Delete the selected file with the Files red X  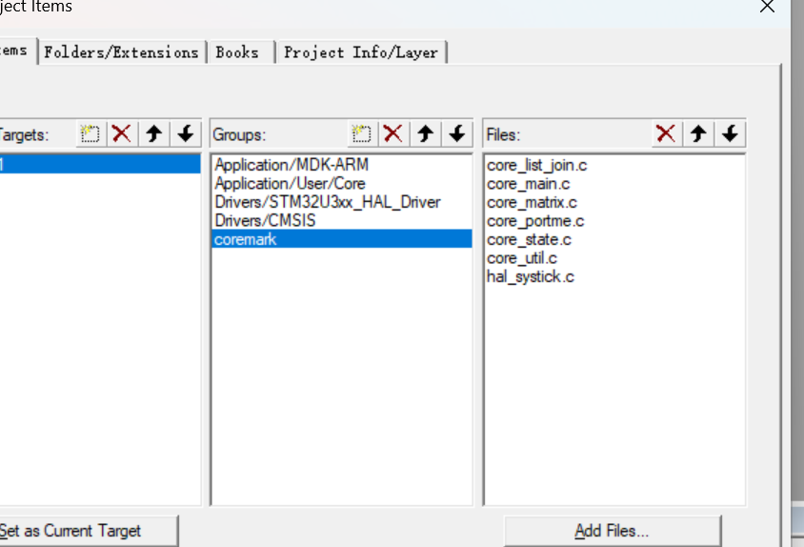666,134
